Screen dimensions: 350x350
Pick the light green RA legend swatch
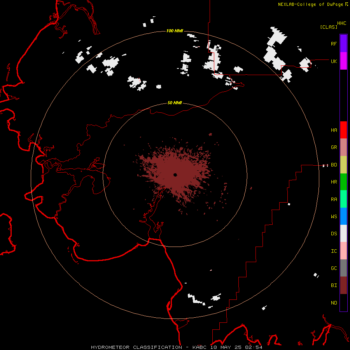click(343, 199)
